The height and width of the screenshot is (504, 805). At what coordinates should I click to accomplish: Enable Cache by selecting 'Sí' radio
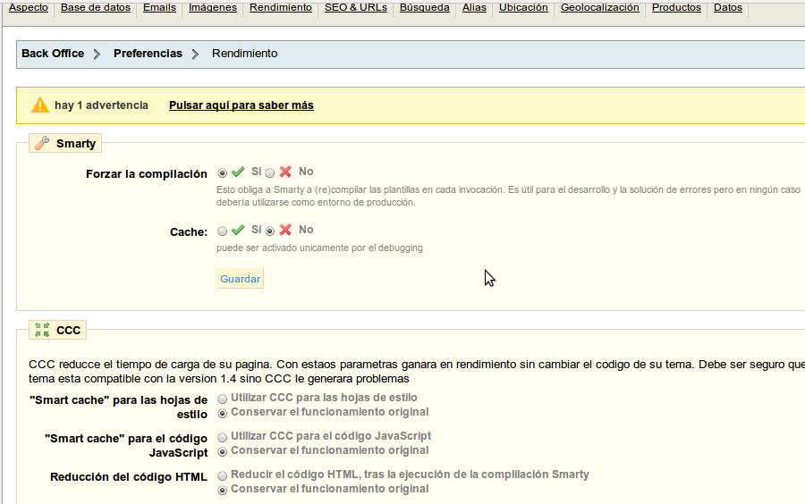(x=223, y=231)
